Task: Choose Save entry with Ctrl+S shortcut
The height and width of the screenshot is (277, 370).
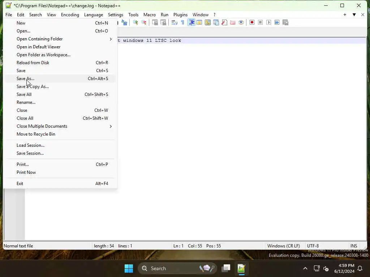Action: pos(60,71)
